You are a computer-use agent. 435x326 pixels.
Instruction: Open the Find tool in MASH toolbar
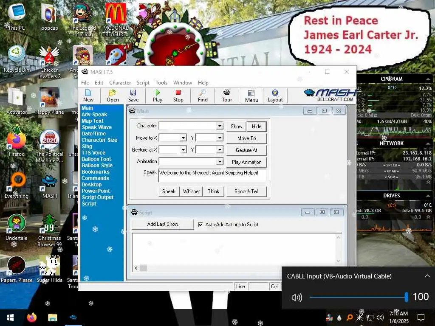[x=203, y=96]
